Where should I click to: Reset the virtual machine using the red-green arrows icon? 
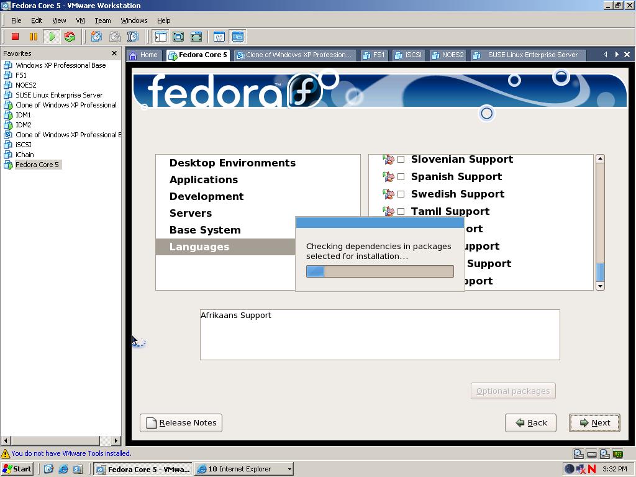(70, 37)
